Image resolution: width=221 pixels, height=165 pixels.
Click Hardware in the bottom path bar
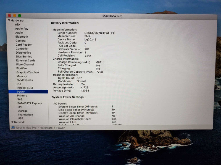point(46,128)
